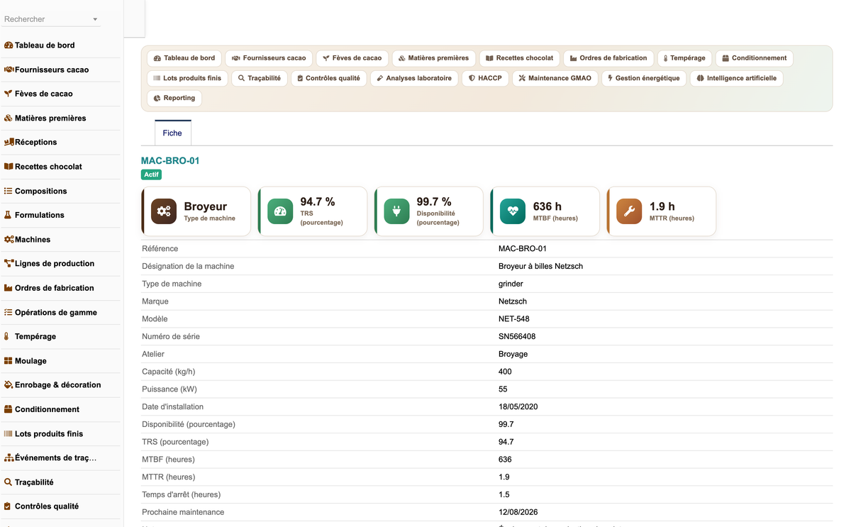
Task: Click the Machines gears icon in sidebar
Action: point(9,240)
